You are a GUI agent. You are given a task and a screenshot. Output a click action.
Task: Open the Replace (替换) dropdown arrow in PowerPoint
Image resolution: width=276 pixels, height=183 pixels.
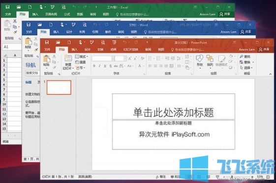point(253,62)
